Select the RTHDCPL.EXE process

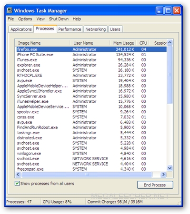[91, 75]
